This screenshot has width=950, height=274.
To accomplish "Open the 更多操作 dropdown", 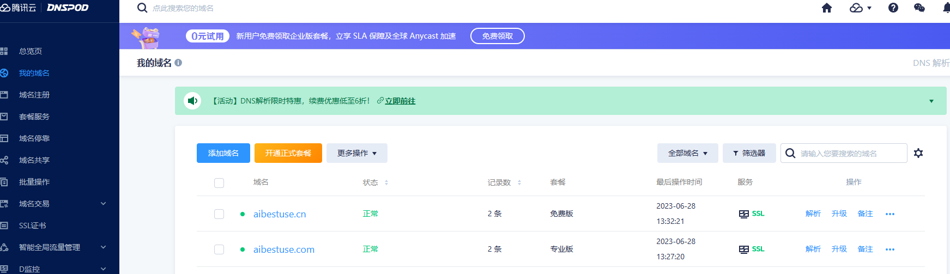I will click(x=357, y=153).
